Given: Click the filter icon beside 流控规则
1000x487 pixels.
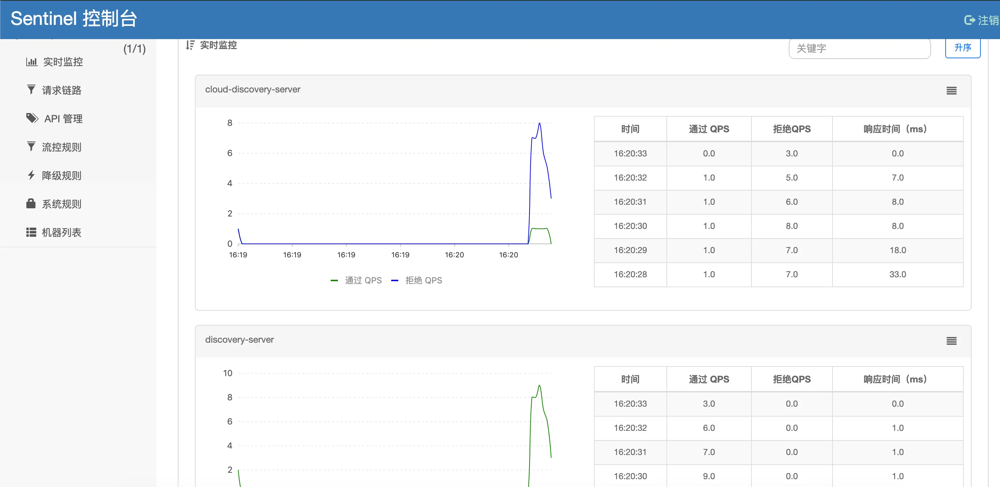Looking at the screenshot, I should pyautogui.click(x=31, y=147).
